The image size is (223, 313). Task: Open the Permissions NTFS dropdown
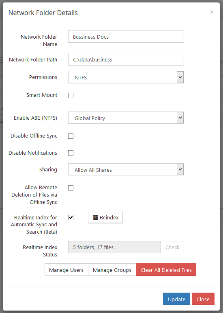(126, 77)
